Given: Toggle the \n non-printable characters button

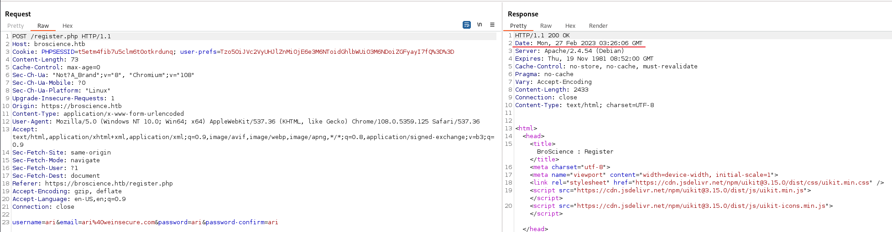Looking at the screenshot, I should click(480, 25).
